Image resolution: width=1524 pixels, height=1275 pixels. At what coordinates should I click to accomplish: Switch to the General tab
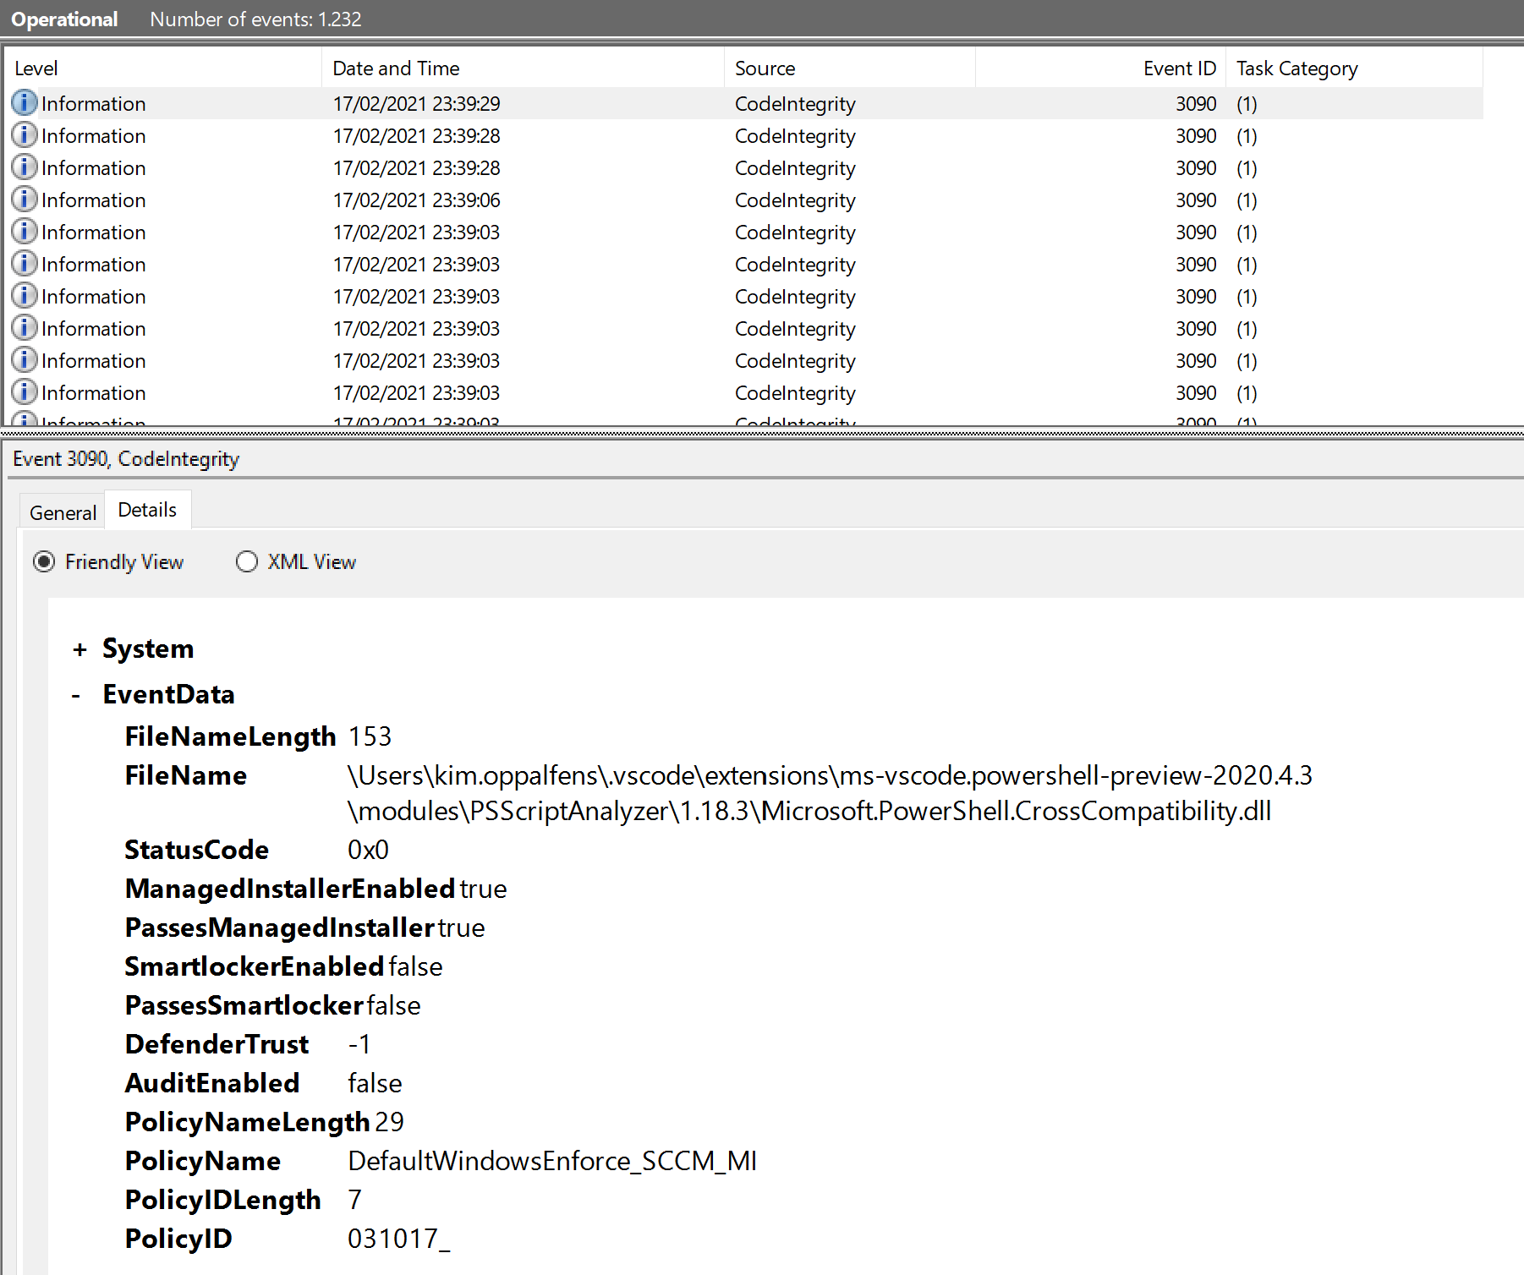pyautogui.click(x=62, y=512)
